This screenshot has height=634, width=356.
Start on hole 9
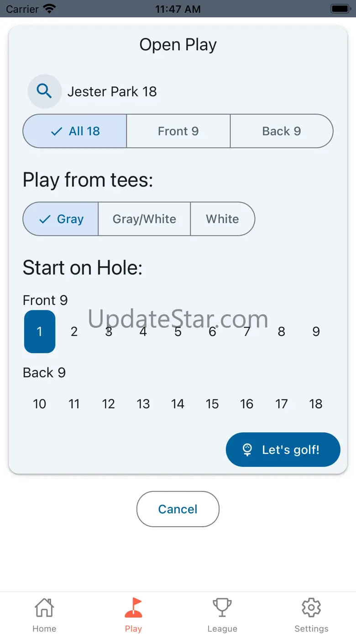316,331
